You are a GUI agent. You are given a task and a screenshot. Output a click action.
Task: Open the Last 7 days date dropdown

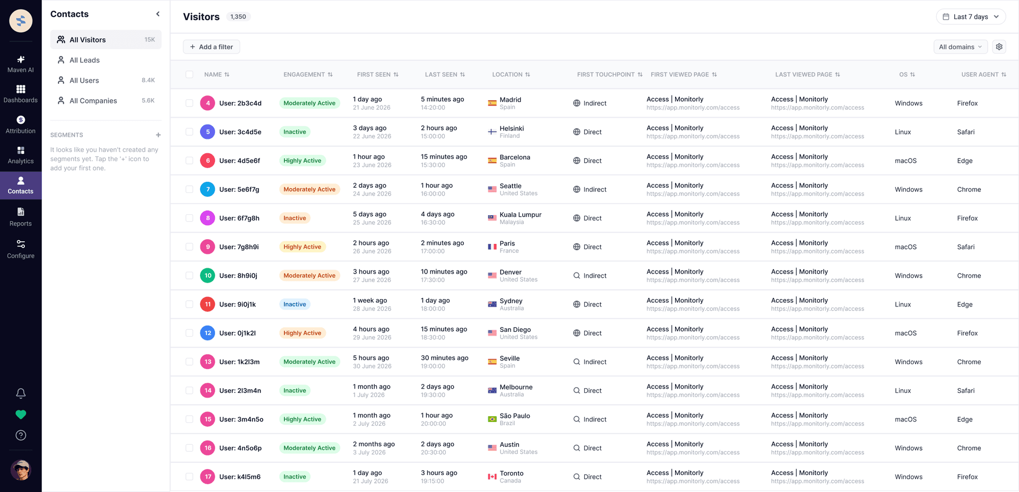tap(971, 16)
